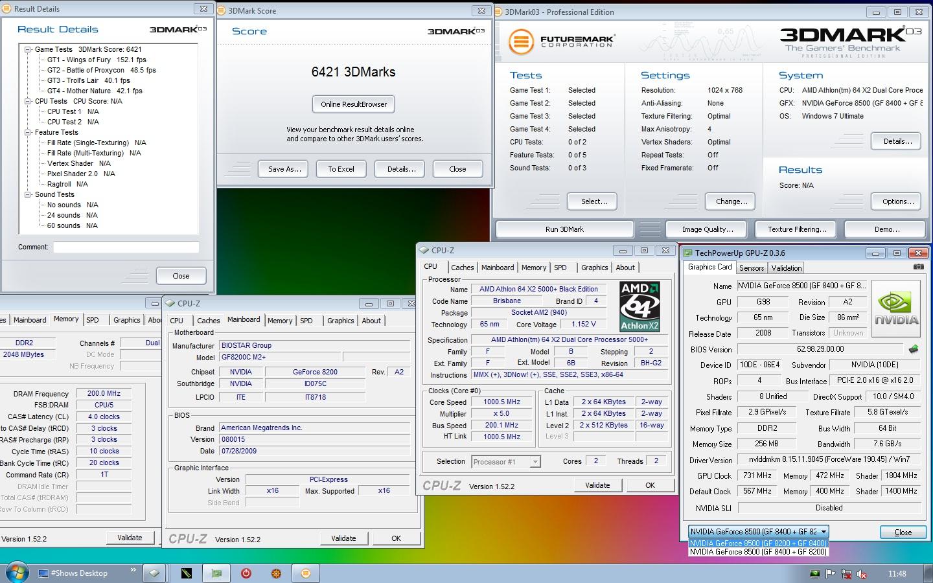Click Options button under Results

pos(897,201)
